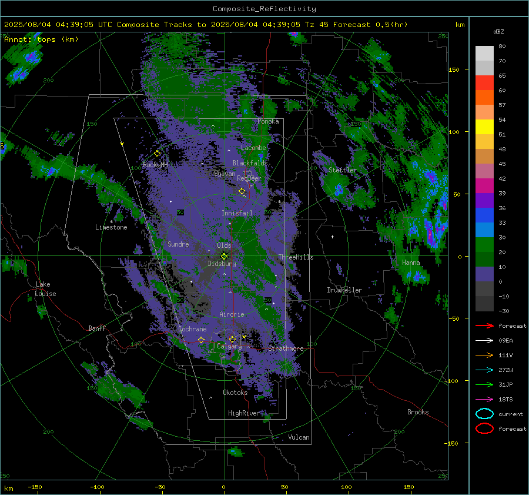Select the magenta 18TS track arrow
Screen dimensions: 529x495
click(484, 400)
